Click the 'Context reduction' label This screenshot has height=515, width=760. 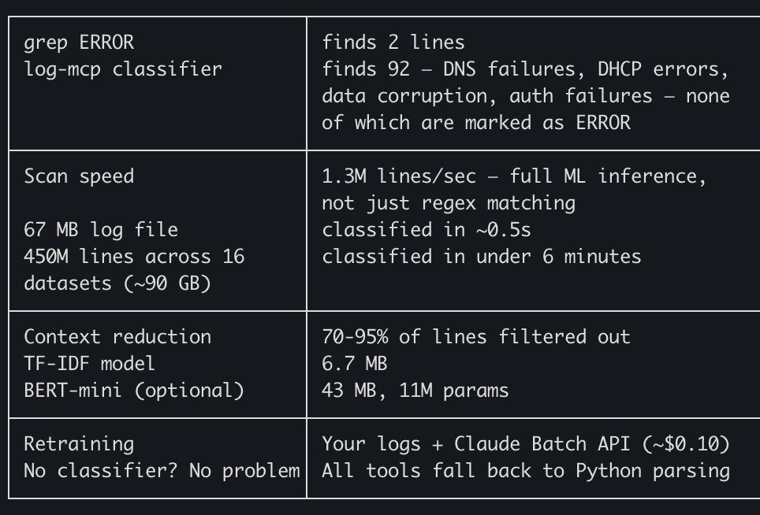click(117, 337)
